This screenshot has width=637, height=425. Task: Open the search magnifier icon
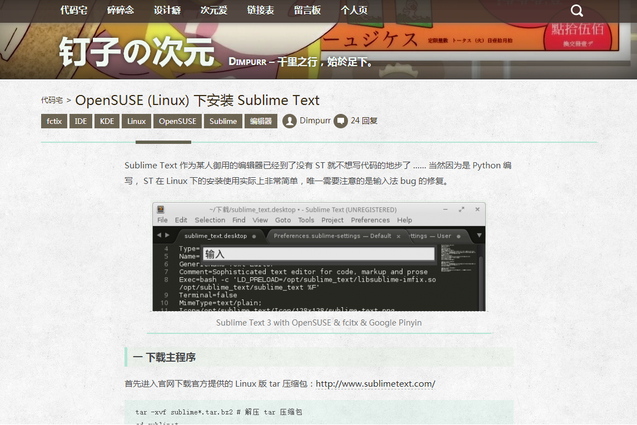pos(577,11)
